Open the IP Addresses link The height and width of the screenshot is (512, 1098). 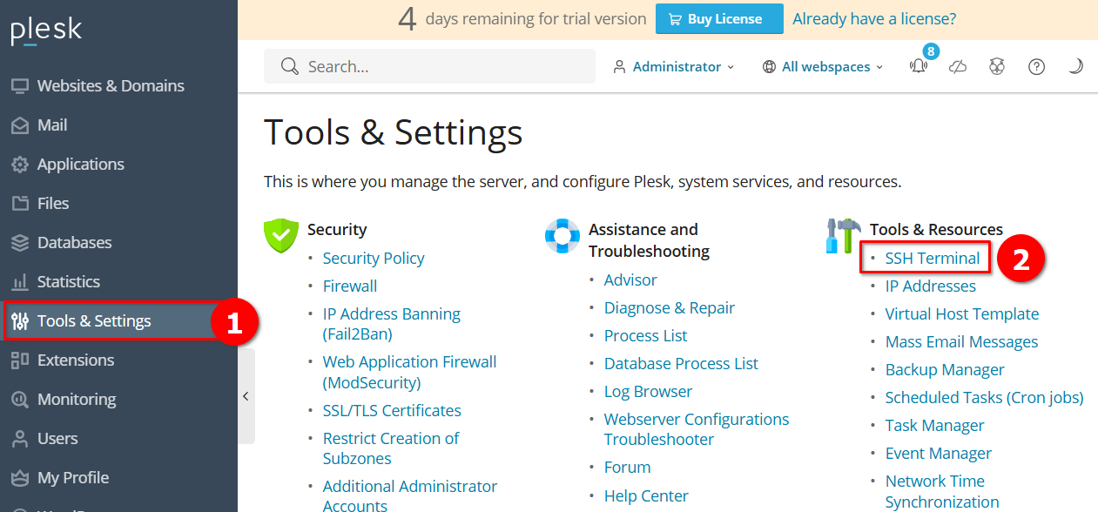[931, 286]
